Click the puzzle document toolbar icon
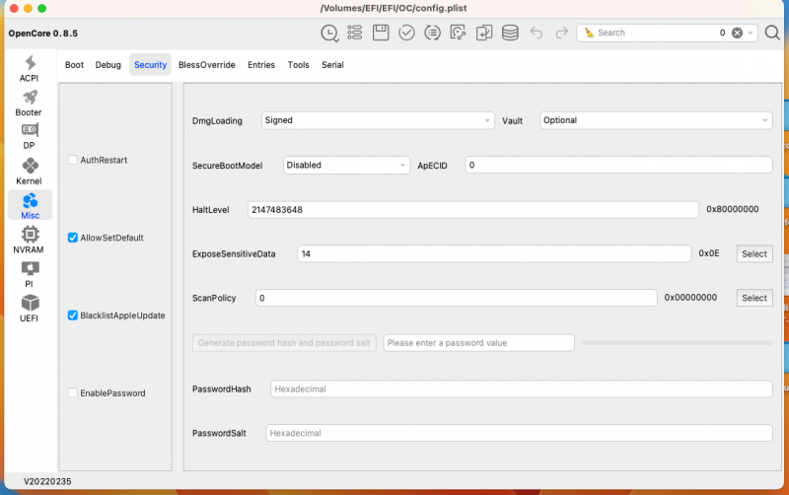The height and width of the screenshot is (495, 789). click(x=458, y=33)
